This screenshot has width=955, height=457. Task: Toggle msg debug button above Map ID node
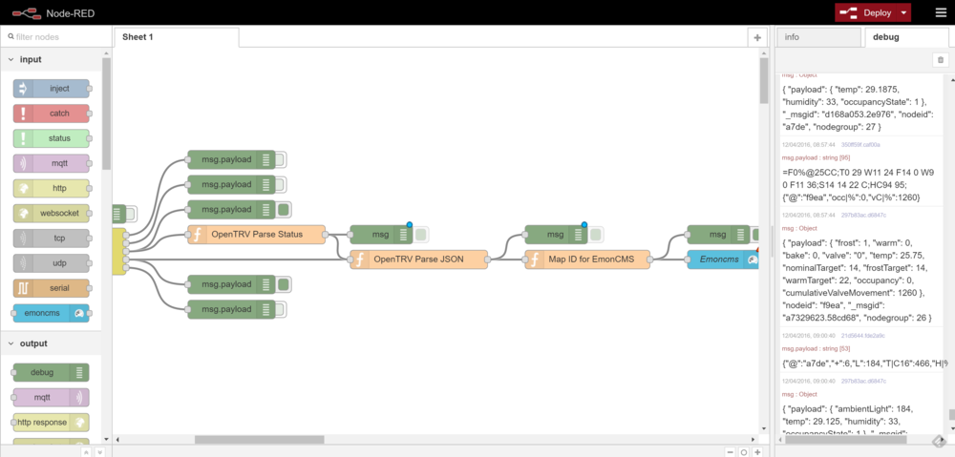point(596,235)
